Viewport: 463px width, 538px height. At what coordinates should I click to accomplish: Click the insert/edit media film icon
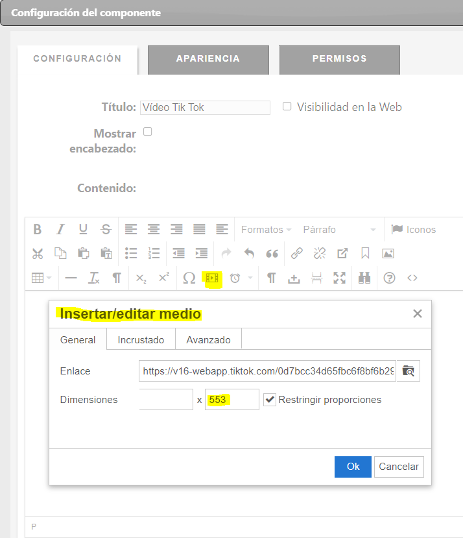[x=212, y=278]
